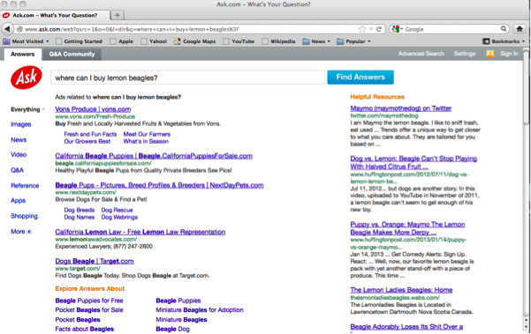
Task: Switch to the Answers tab
Action: (22, 54)
